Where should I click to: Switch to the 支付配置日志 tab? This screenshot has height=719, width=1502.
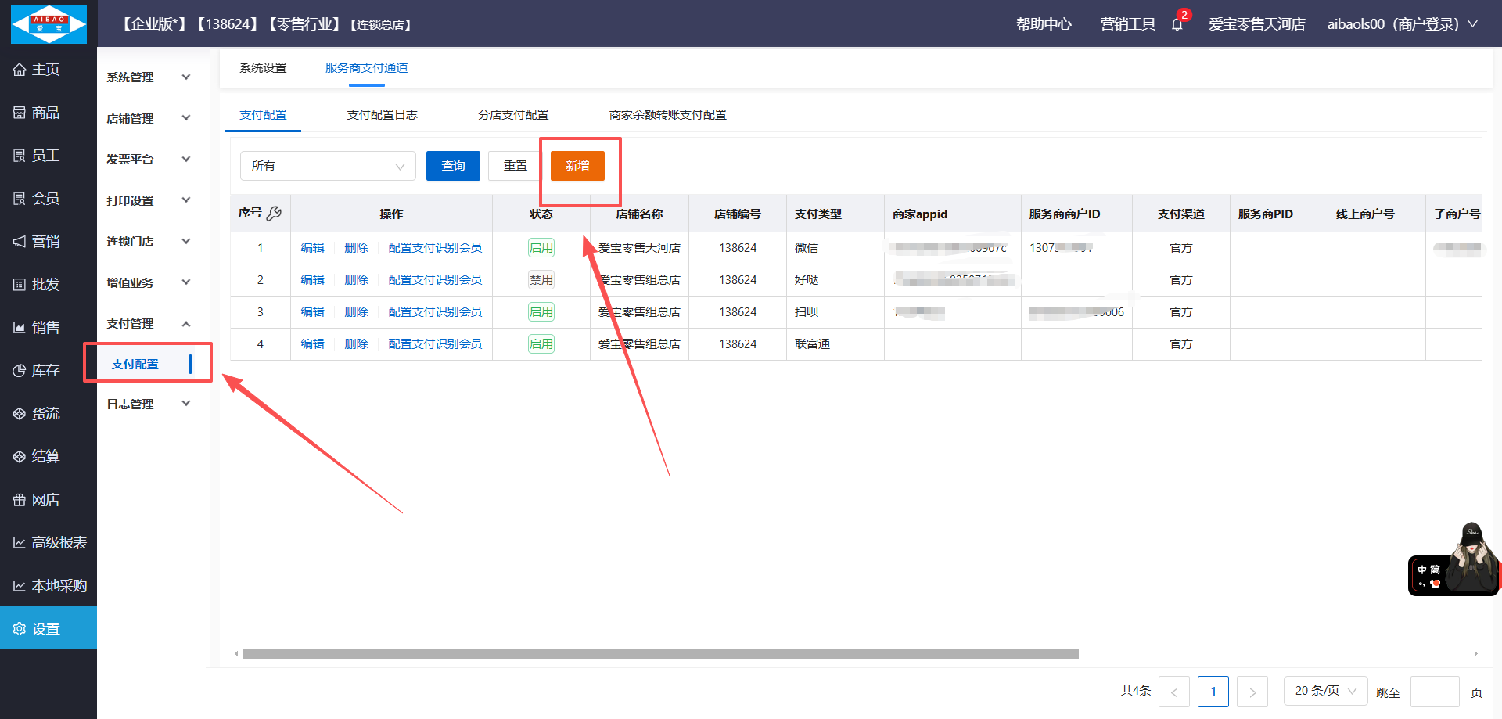(382, 115)
